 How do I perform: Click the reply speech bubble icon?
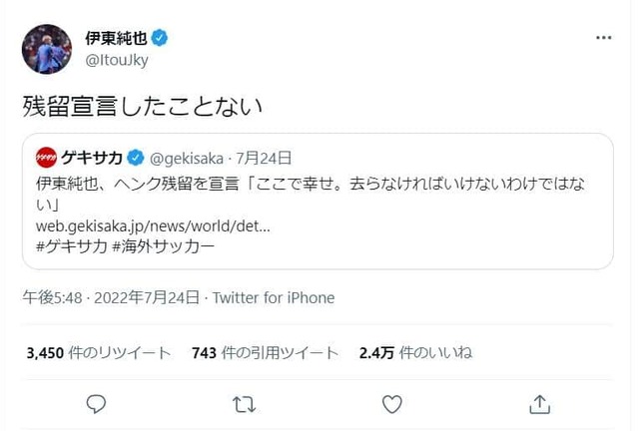97,403
